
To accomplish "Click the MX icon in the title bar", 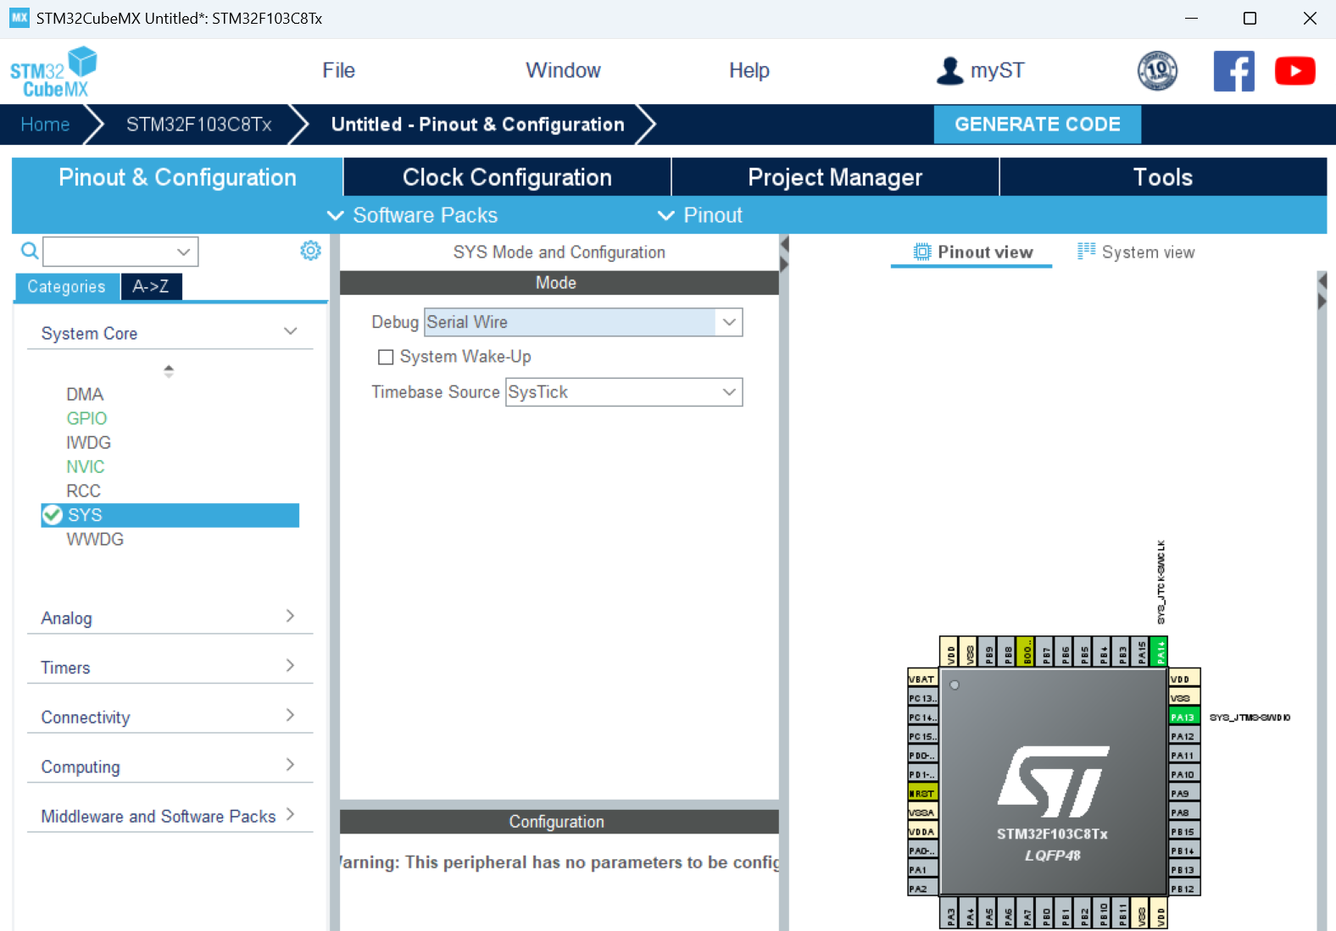I will point(19,18).
